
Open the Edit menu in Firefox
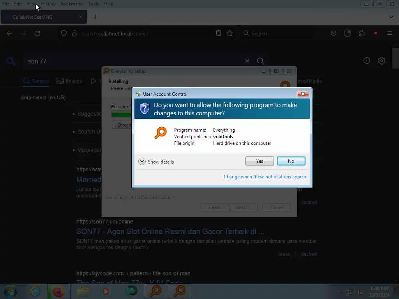tap(18, 4)
